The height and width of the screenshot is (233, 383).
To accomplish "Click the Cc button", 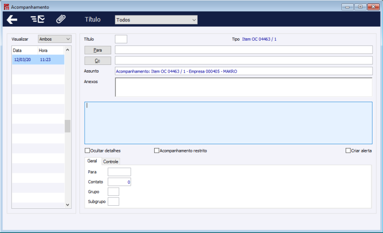I will click(x=98, y=61).
